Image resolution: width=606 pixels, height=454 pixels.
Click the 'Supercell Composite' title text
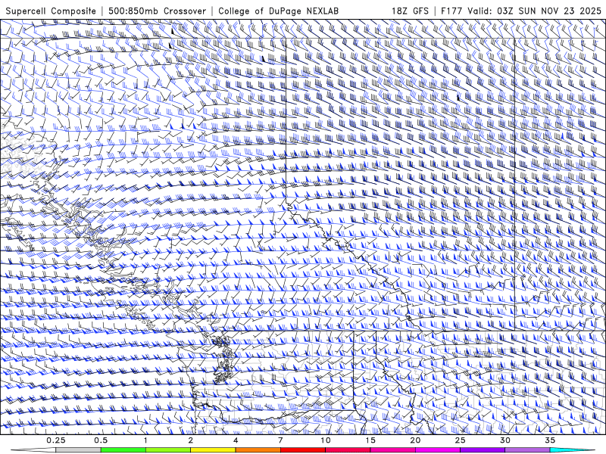pos(51,11)
